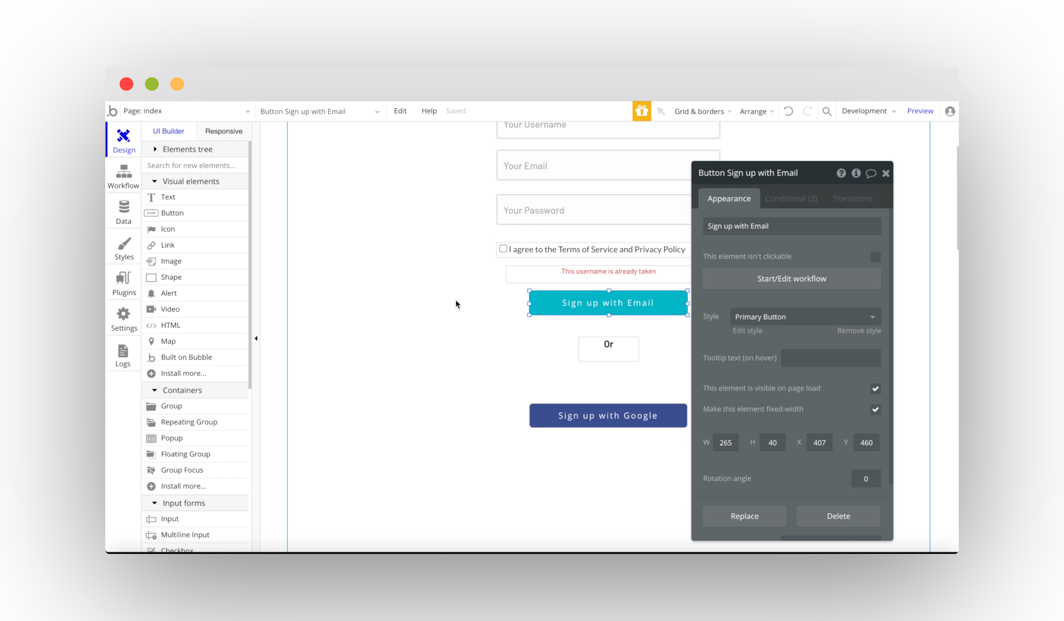Image resolution: width=1064 pixels, height=621 pixels.
Task: Click the Edit style link
Action: click(x=747, y=330)
